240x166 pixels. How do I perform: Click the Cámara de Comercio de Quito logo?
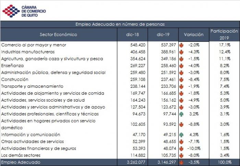coord(24,11)
